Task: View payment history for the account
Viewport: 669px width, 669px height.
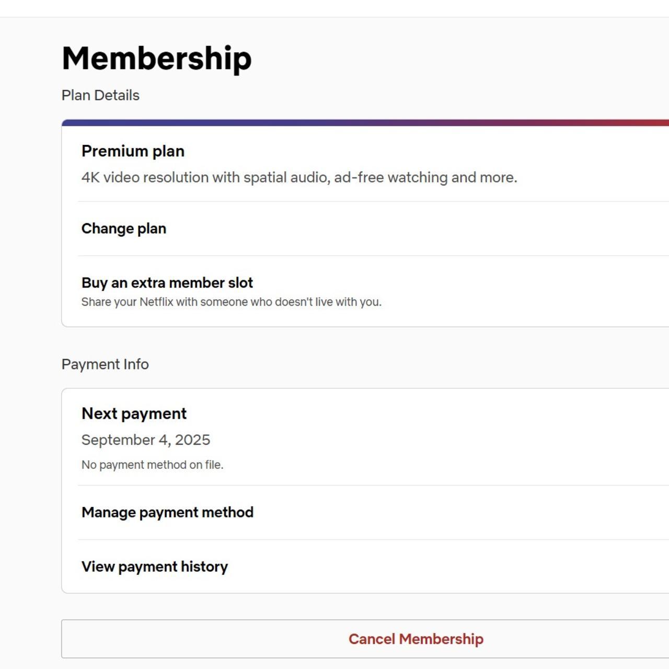Action: pyautogui.click(x=155, y=566)
